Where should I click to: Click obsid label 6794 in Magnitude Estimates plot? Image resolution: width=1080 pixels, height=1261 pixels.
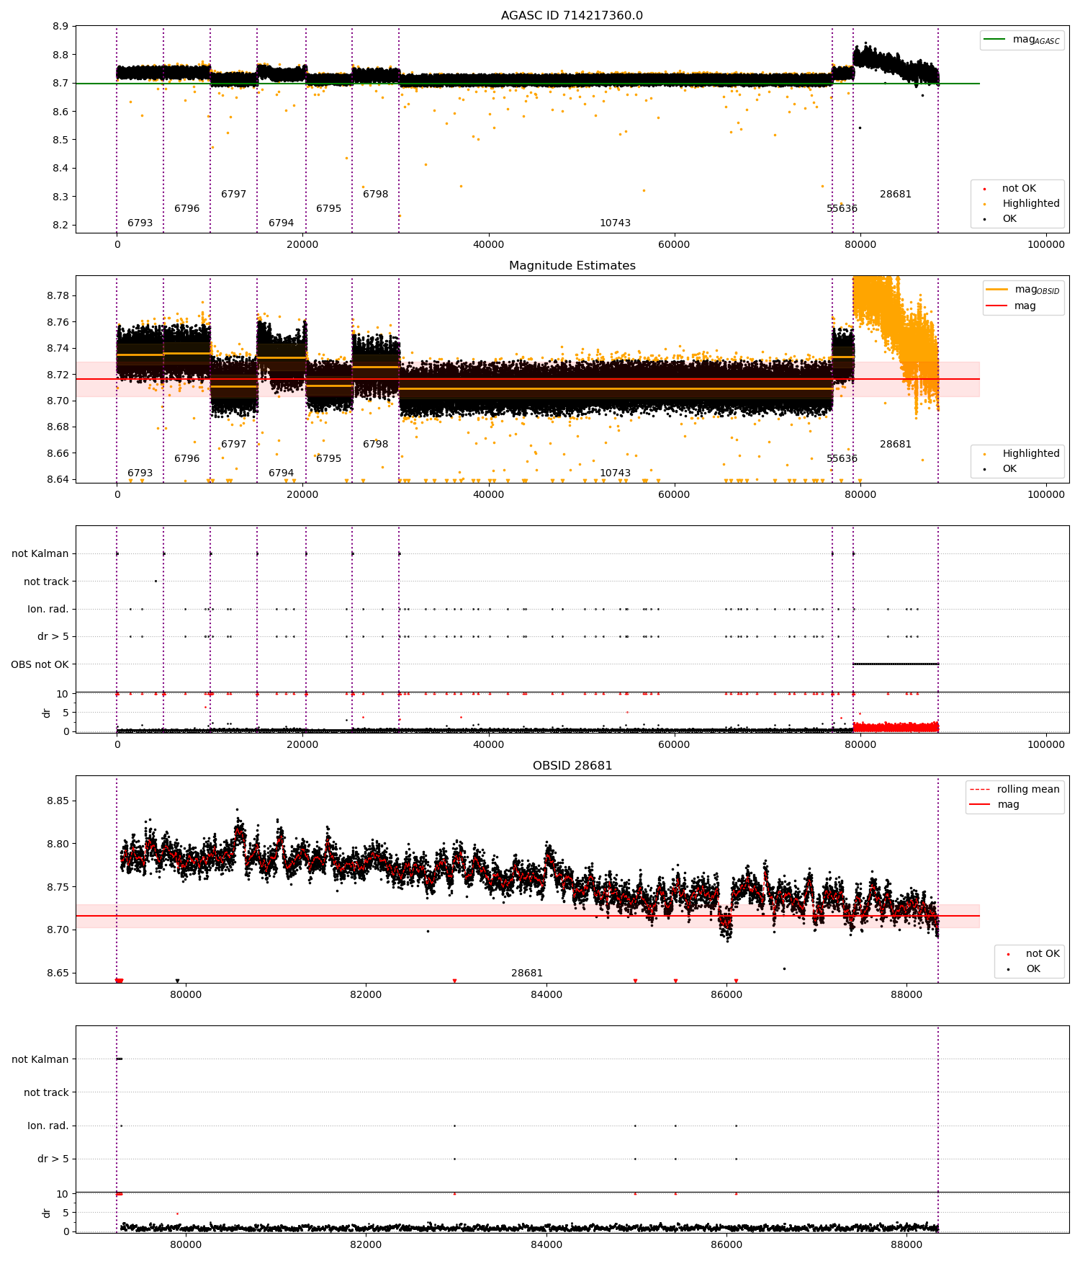pos(281,473)
